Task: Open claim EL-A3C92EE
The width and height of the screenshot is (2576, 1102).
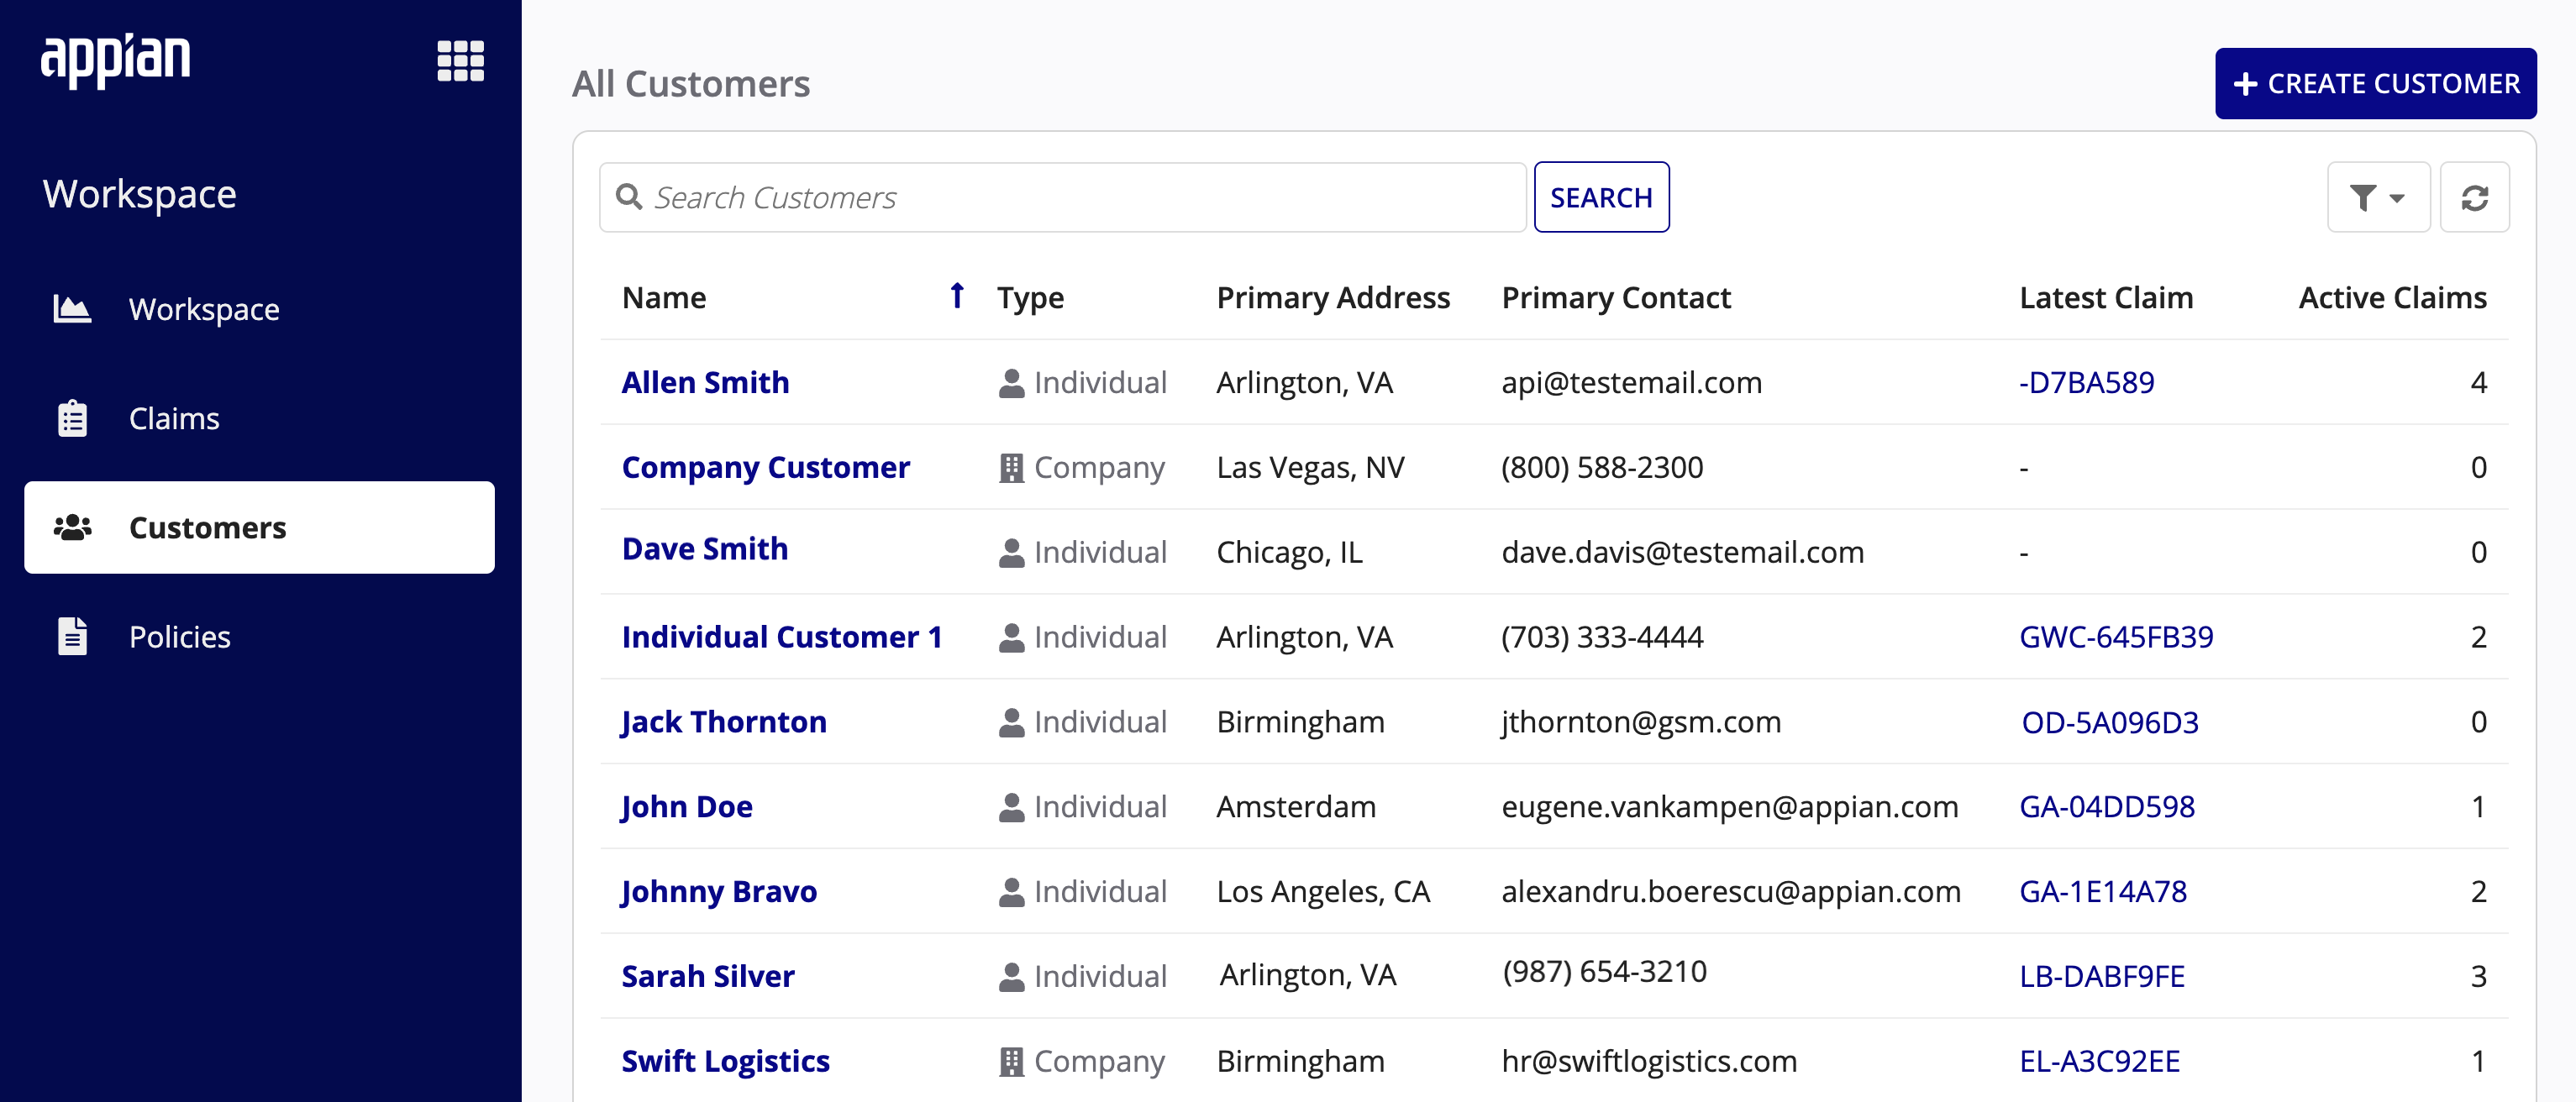Action: pos(2099,1060)
